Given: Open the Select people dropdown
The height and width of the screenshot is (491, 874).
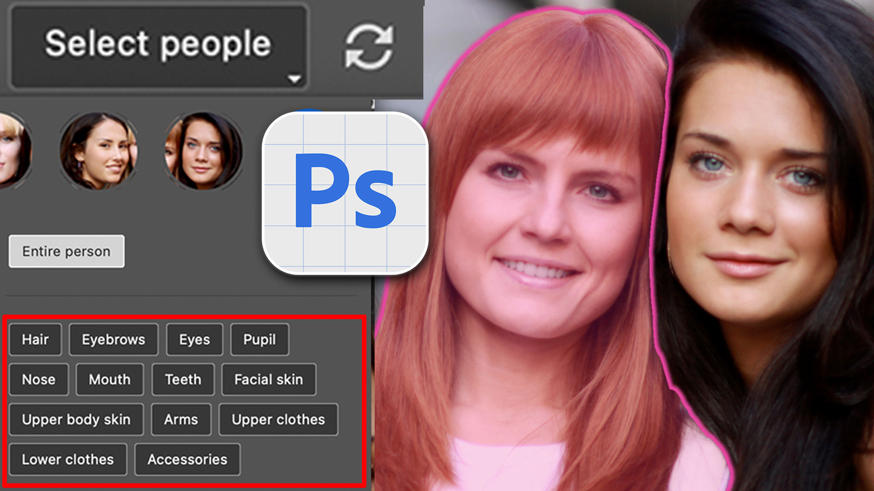Looking at the screenshot, I should point(159,47).
